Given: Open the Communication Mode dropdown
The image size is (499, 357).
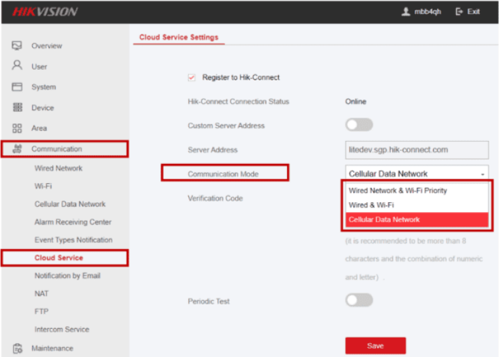Looking at the screenshot, I should tap(416, 174).
